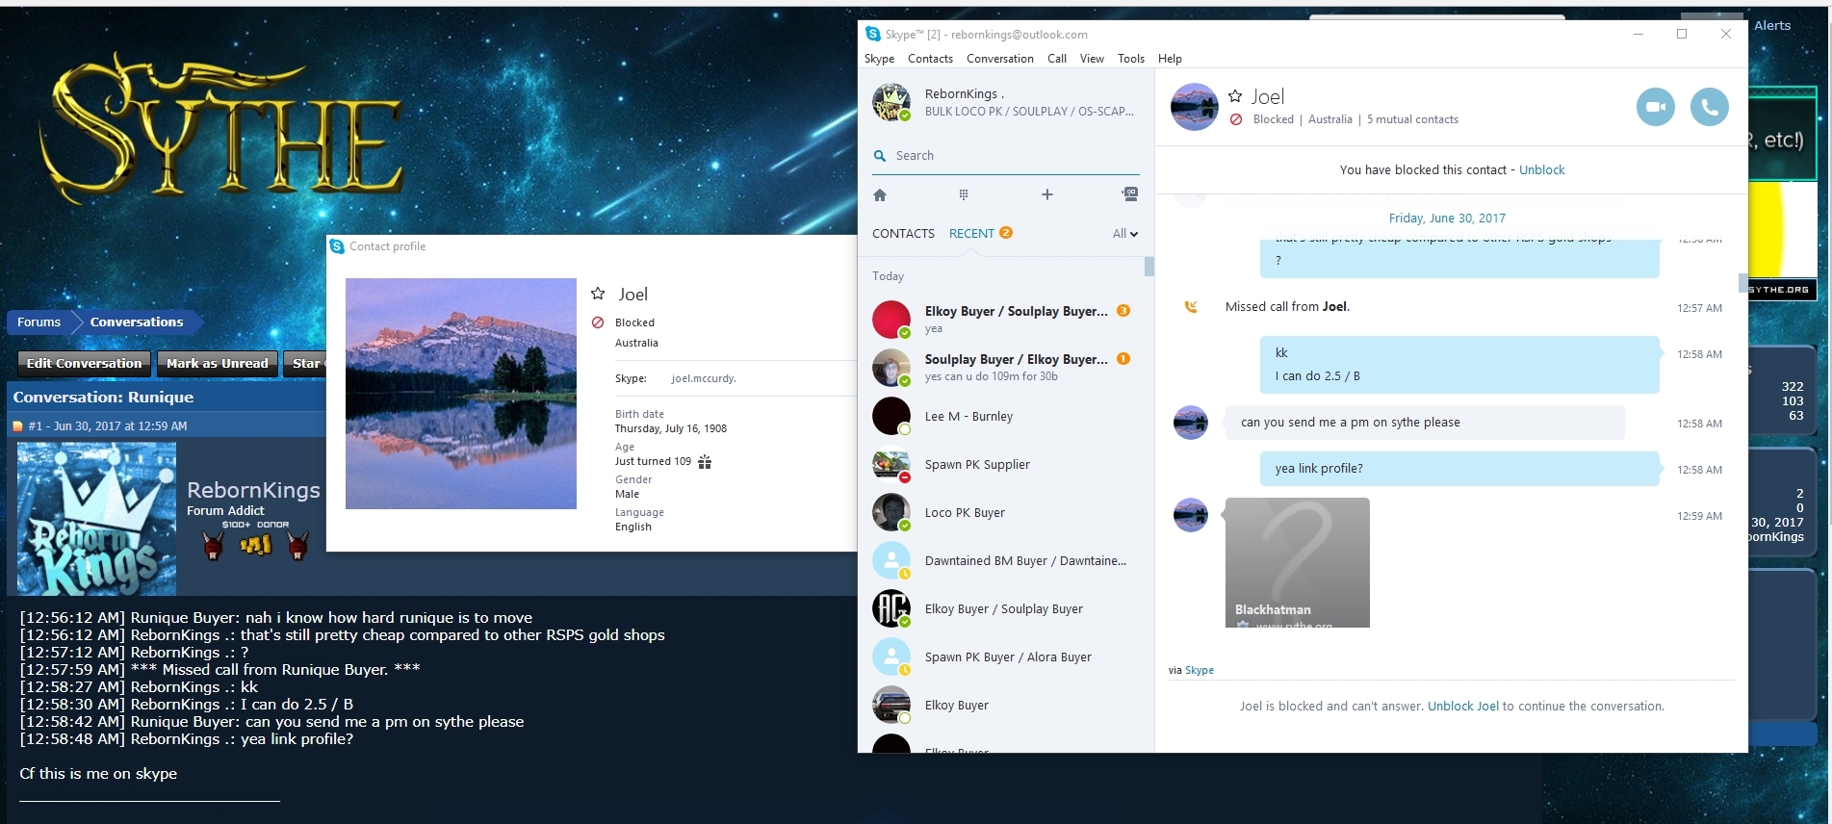Click the birthday gift icon next to age

705,462
